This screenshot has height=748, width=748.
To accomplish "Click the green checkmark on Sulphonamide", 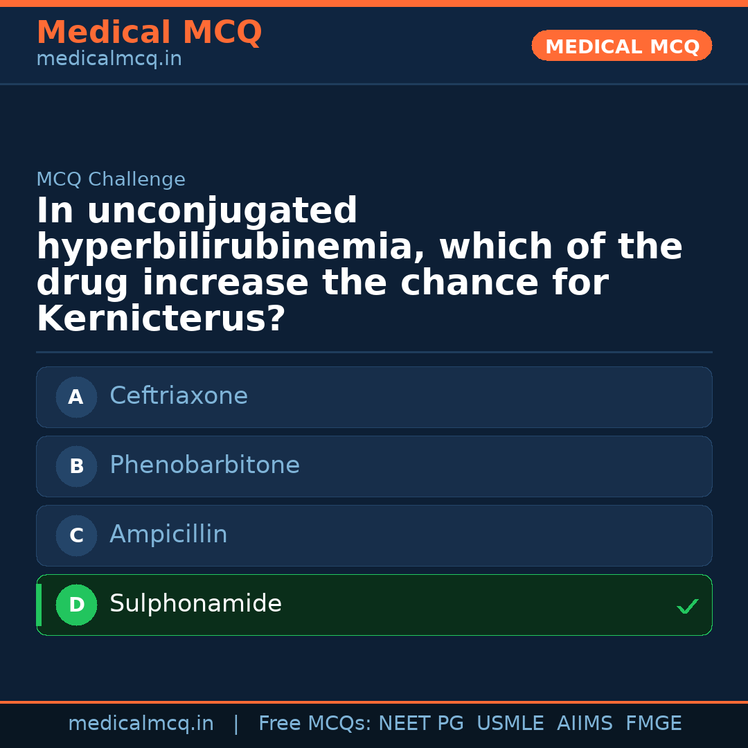I will (x=687, y=607).
